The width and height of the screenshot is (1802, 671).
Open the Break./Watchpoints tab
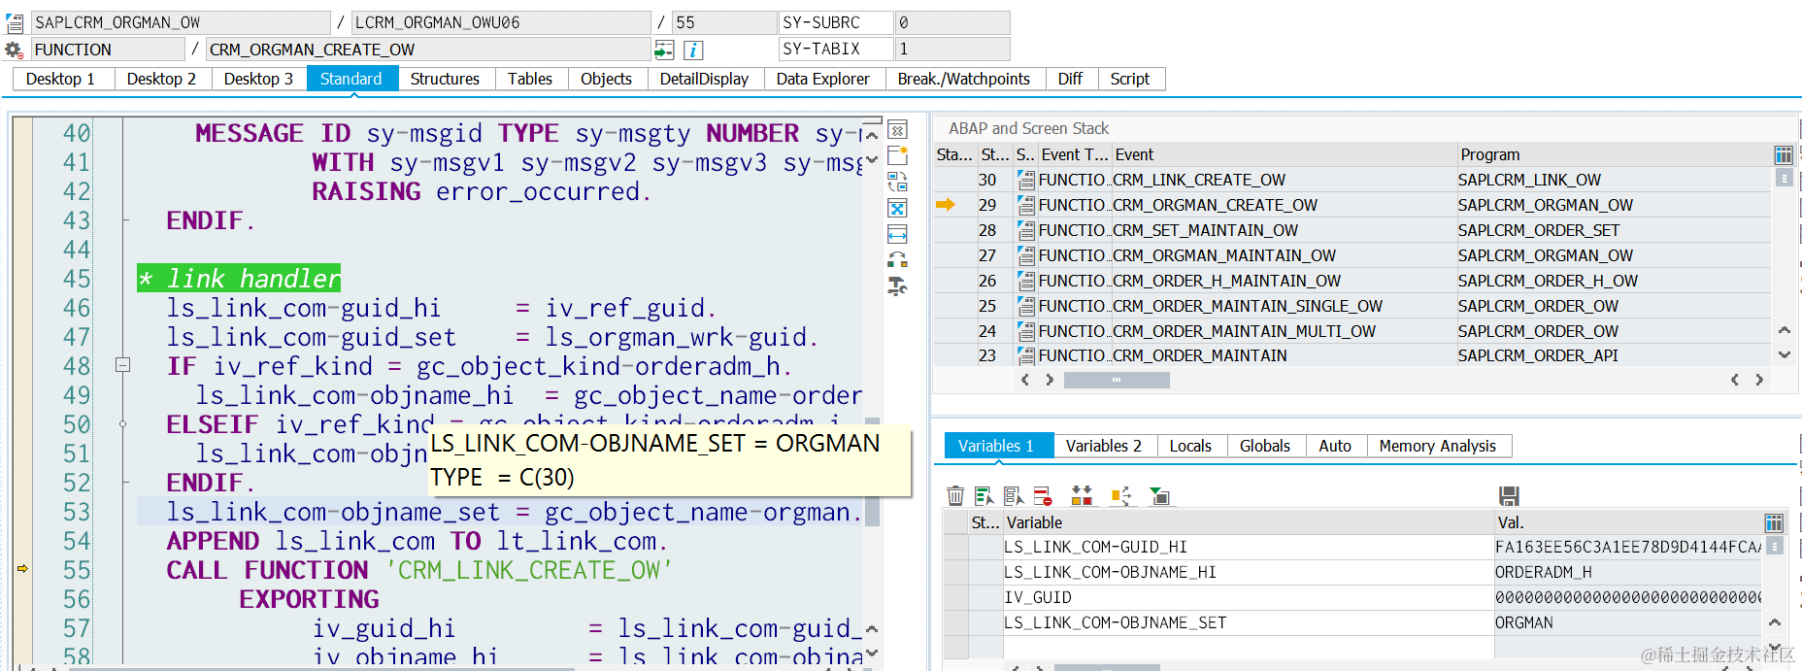point(964,79)
